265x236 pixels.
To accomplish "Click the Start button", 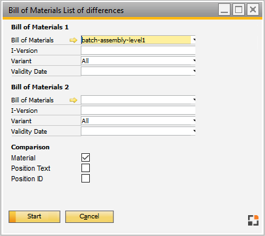I will (35, 216).
